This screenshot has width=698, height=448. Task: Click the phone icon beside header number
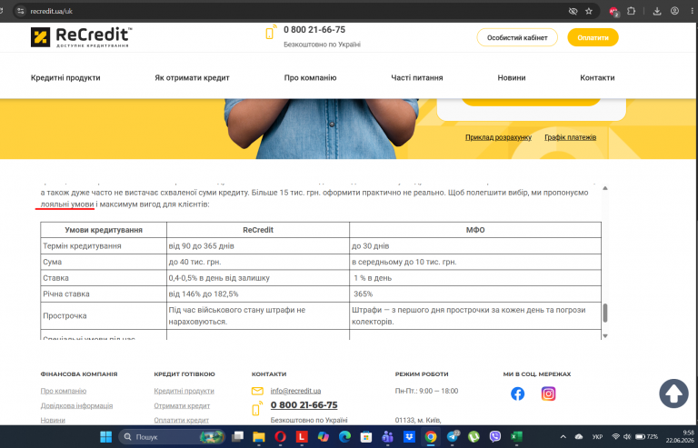pyautogui.click(x=270, y=32)
